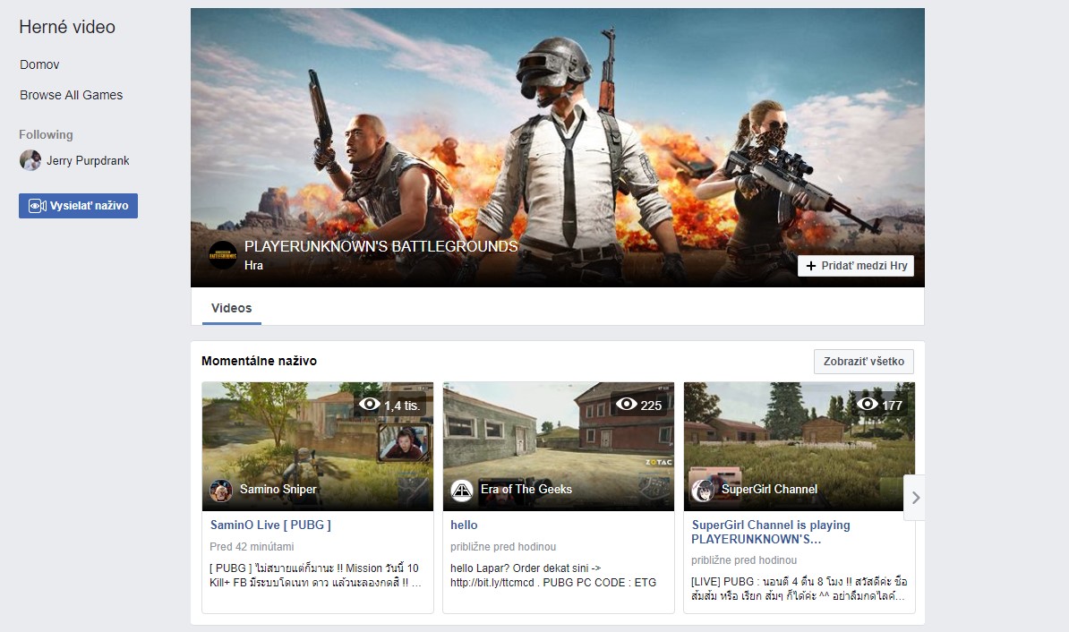The image size is (1069, 632).
Task: Click 'Hra' label under game title
Action: (x=253, y=266)
